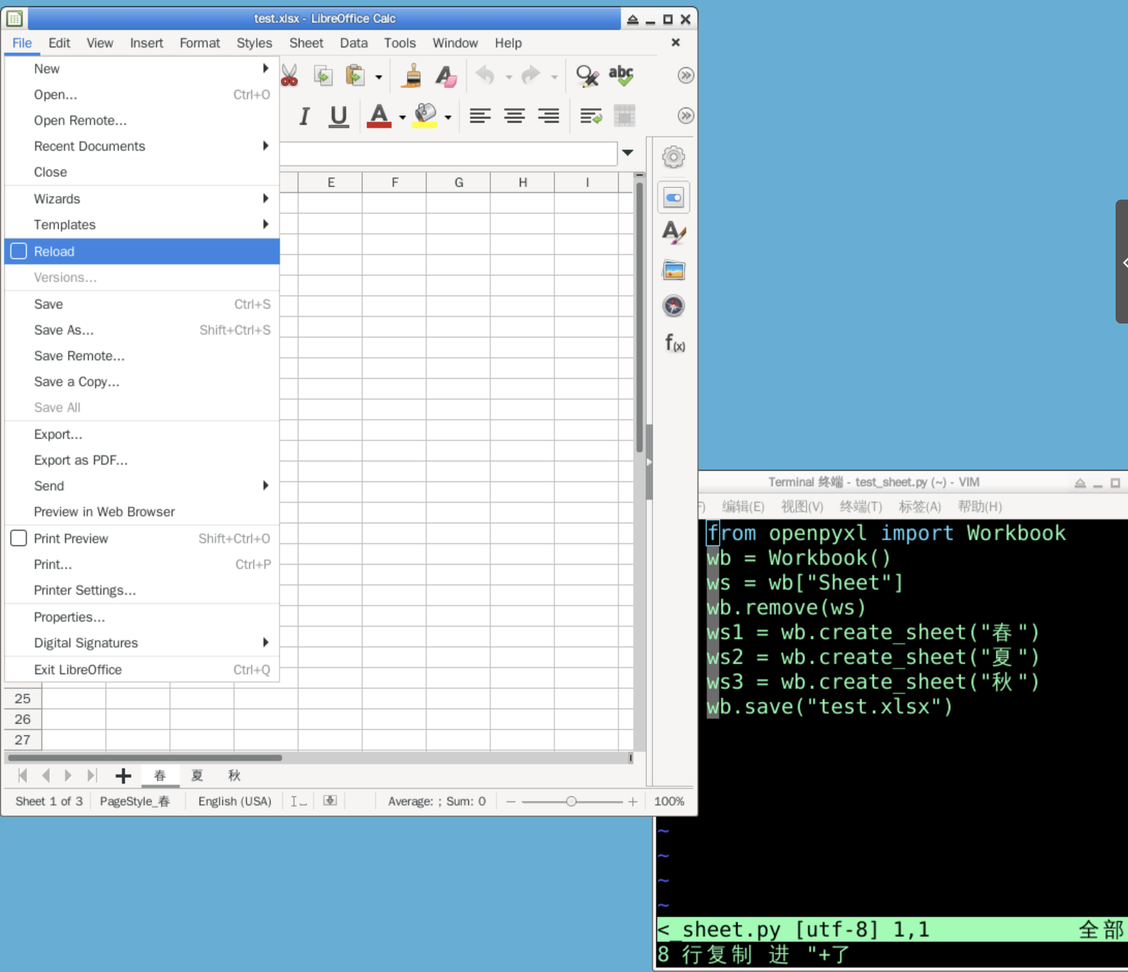
Task: Switch to the 夏 sheet tab
Action: click(197, 776)
